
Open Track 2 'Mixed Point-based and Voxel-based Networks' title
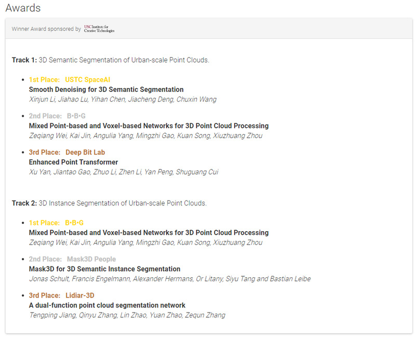pos(149,233)
